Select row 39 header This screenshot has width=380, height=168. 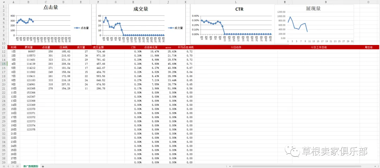4,162
